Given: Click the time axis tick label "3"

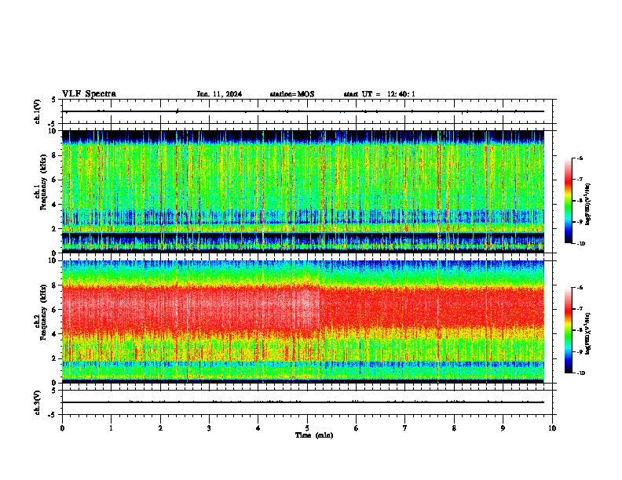Looking at the screenshot, I should coord(209,428).
